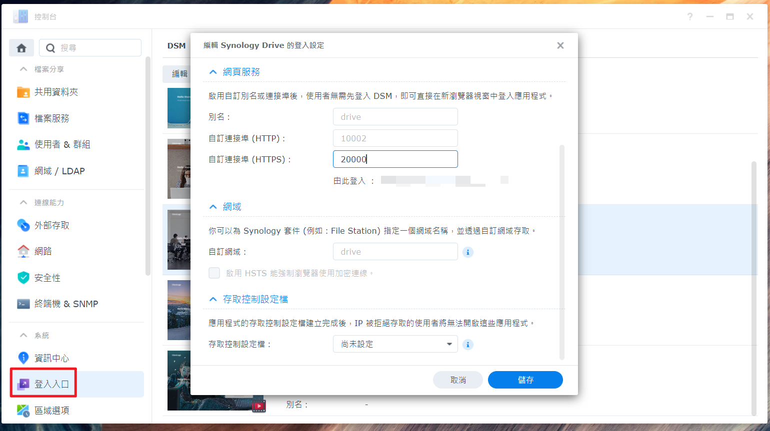Open the 外部存取 external access icon
This screenshot has width=770, height=431.
pyautogui.click(x=23, y=225)
